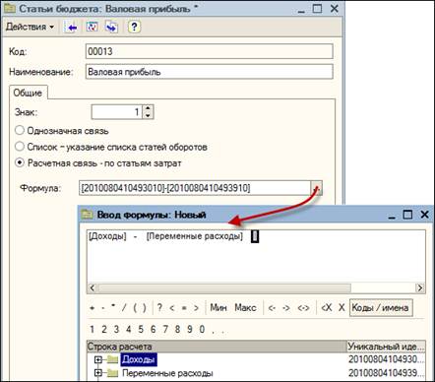This screenshot has height=382, width=435.
Task: Insert digit 3
Action: [x=116, y=329]
